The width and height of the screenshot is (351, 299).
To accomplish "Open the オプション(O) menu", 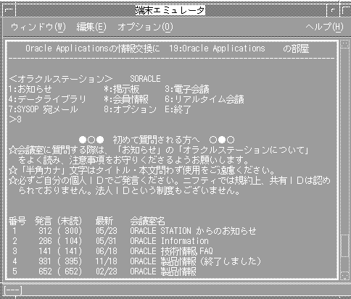I will point(145,27).
